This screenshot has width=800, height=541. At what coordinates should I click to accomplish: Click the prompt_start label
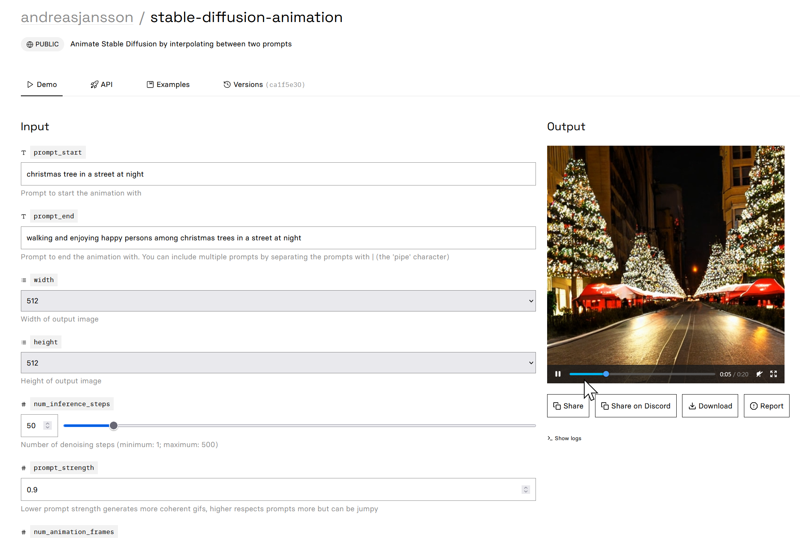58,152
